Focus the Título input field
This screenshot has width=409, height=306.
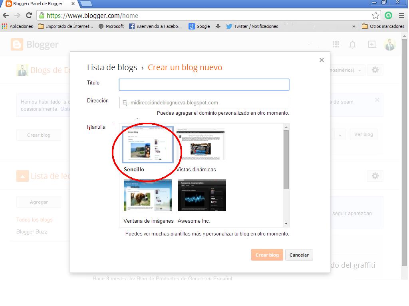pos(204,84)
